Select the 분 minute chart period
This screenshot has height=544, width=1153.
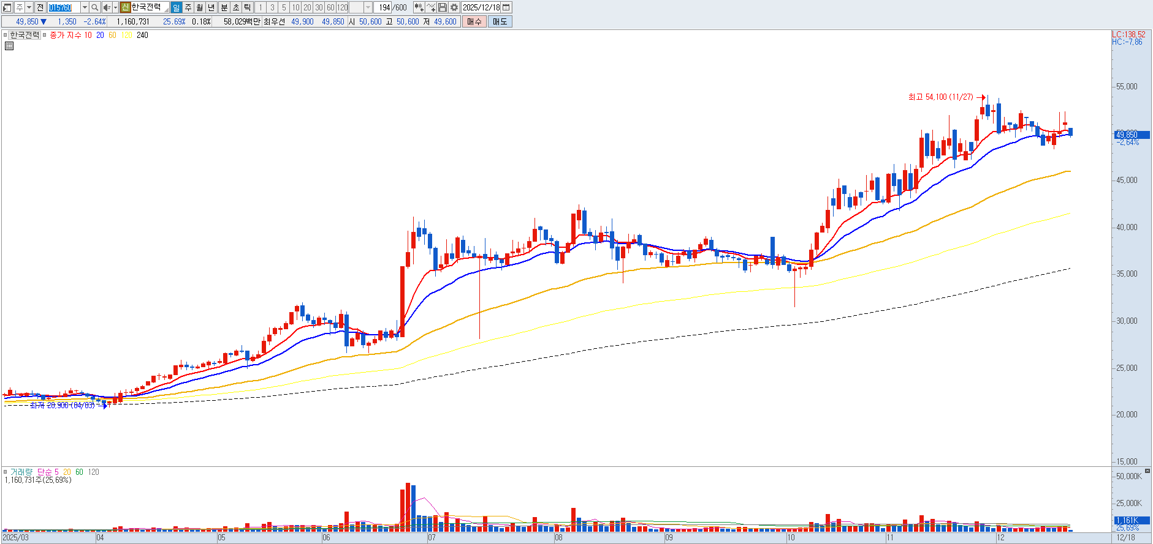(x=224, y=7)
